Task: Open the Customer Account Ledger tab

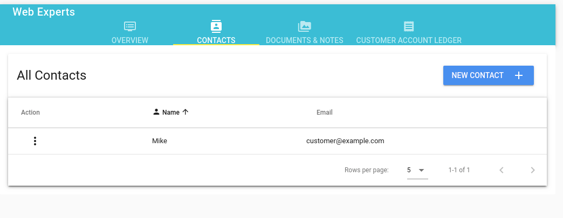Action: [x=409, y=40]
